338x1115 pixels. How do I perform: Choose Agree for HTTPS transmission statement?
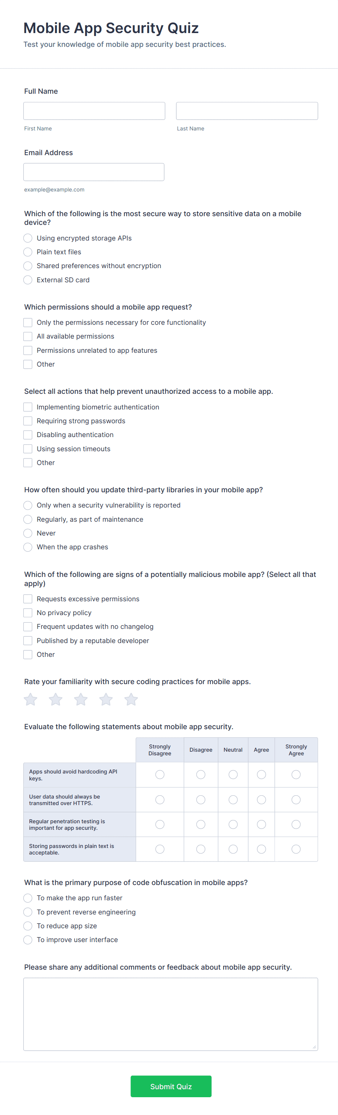[x=261, y=799]
